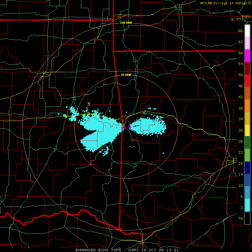Click the legend value 62
252x252 pixels.
pyautogui.click(x=241, y=42)
